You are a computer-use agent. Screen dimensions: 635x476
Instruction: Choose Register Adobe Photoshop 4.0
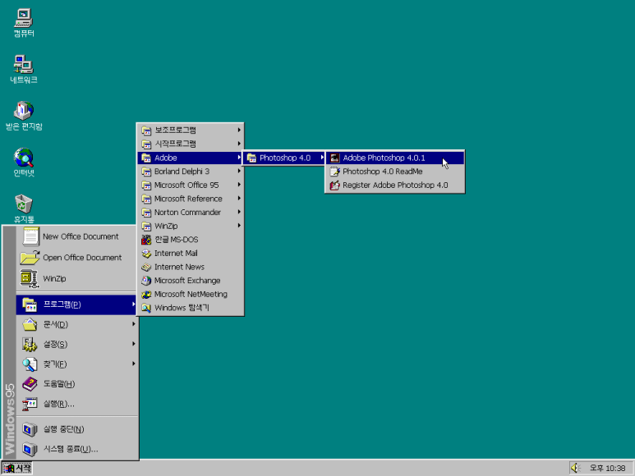click(395, 185)
